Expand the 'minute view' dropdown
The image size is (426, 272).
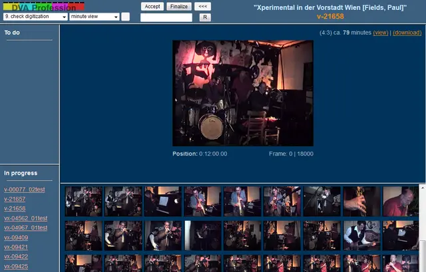click(x=93, y=17)
